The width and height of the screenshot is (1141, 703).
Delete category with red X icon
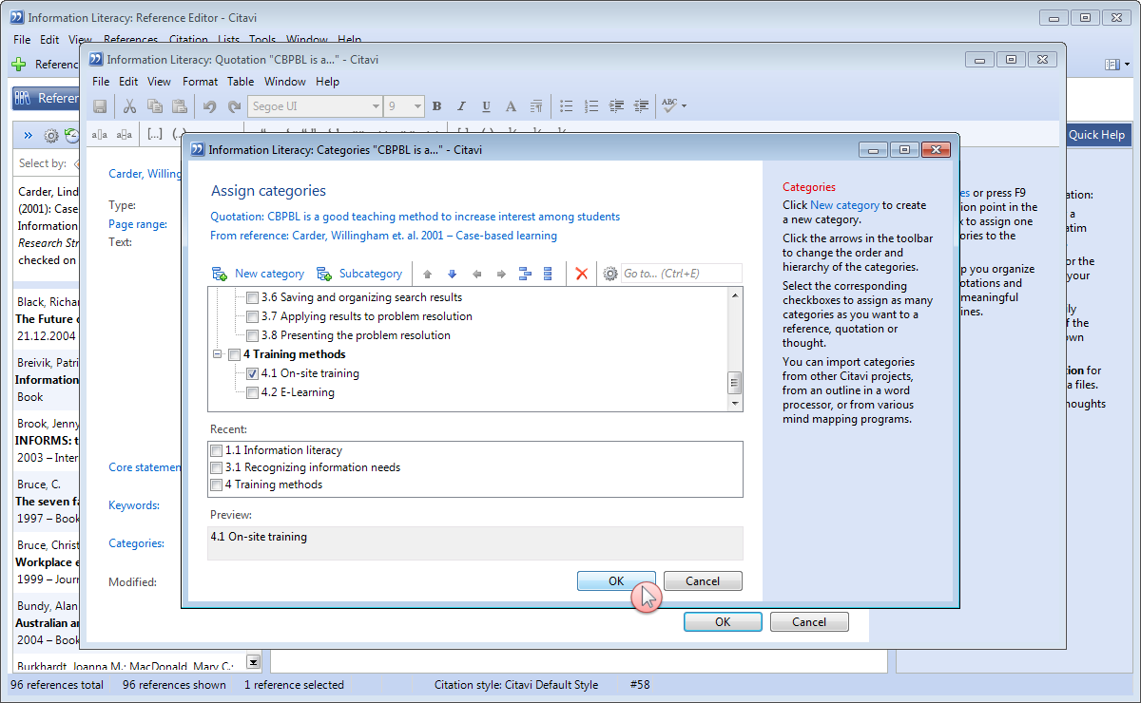[x=582, y=274]
